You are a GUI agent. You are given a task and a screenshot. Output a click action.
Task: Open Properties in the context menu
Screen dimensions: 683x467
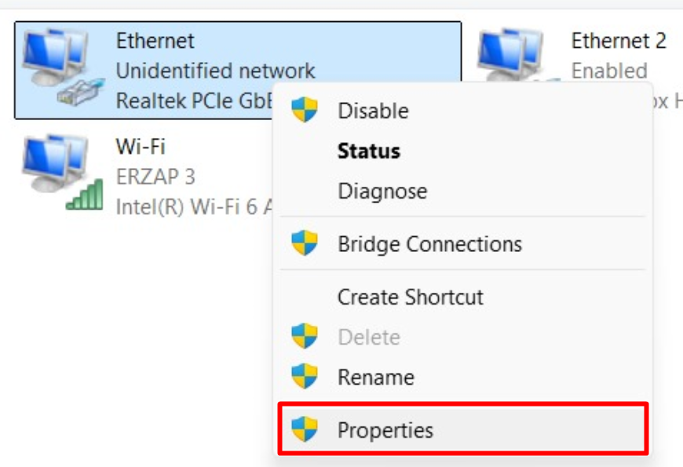point(463,429)
